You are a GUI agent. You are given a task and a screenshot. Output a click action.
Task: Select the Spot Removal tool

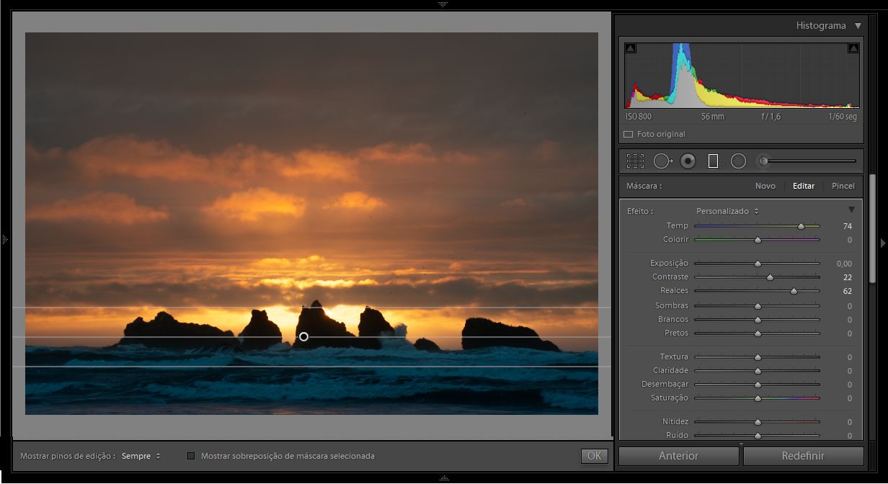point(662,161)
